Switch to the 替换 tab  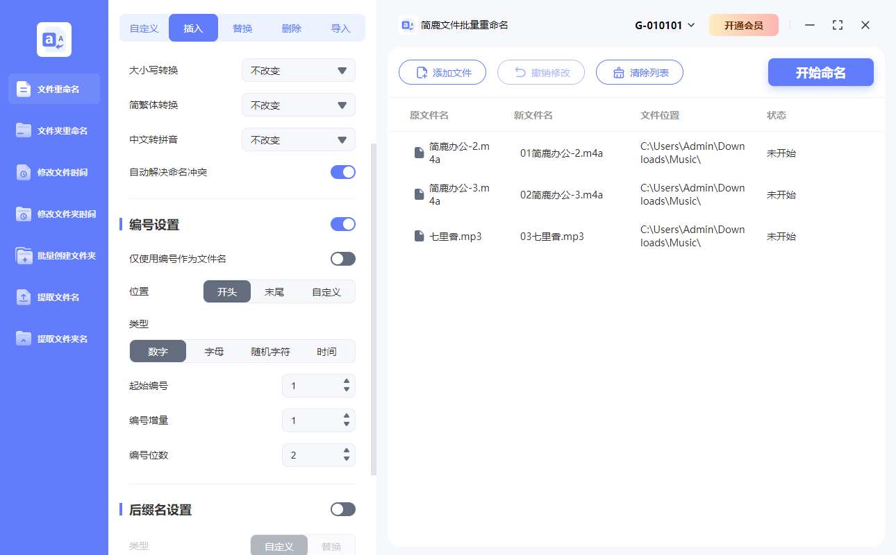[x=242, y=28]
